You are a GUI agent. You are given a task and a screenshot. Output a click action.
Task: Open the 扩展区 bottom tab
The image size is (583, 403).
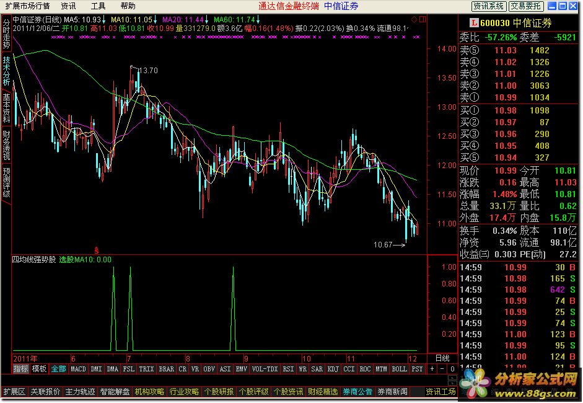(14, 391)
